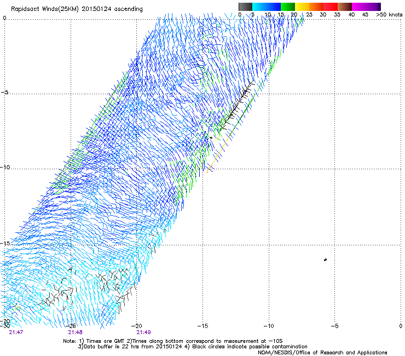
Task: Click the note line 'Times are GMT'
Action: pos(106,341)
